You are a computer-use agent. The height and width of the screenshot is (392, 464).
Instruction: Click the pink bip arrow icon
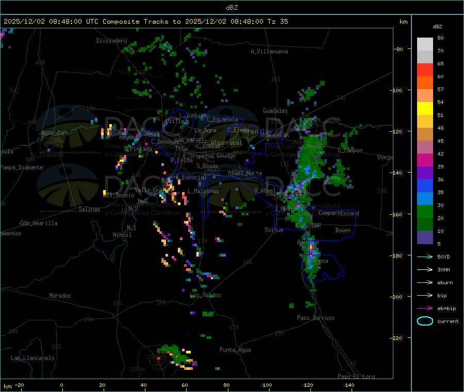(425, 295)
